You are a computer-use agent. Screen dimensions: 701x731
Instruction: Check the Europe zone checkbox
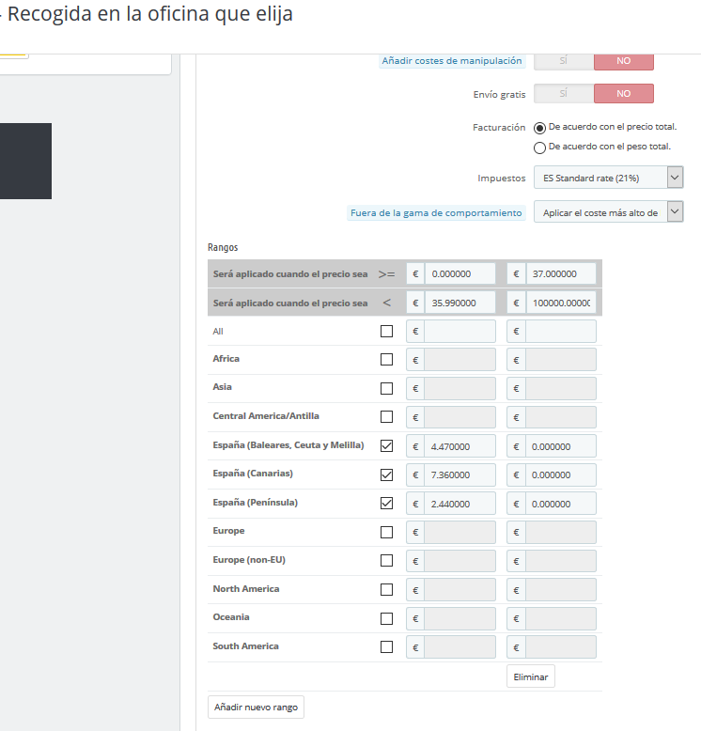[386, 532]
